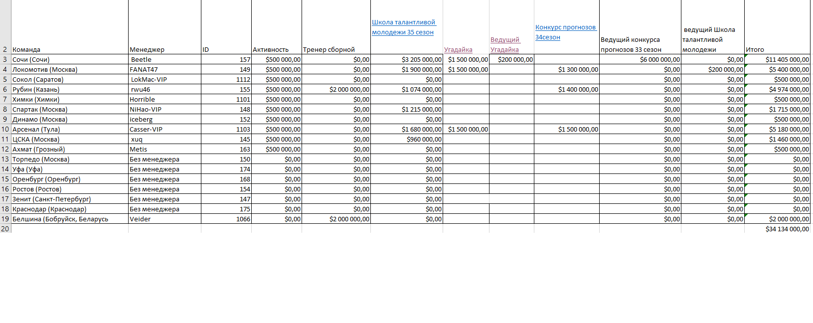This screenshot has height=323, width=813.
Task: Select Рубин's $2 000 000,00 Тренер сборной cell
Action: tap(349, 89)
